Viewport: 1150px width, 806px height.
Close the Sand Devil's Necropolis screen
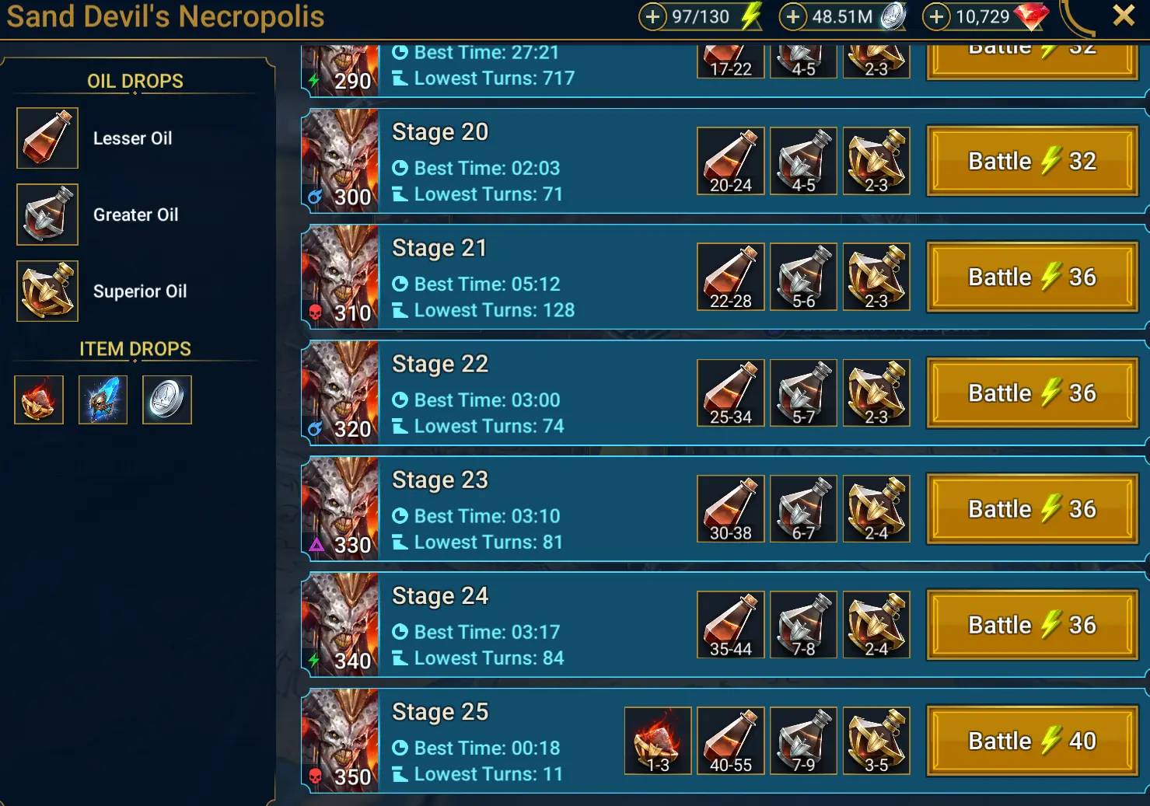tap(1124, 16)
